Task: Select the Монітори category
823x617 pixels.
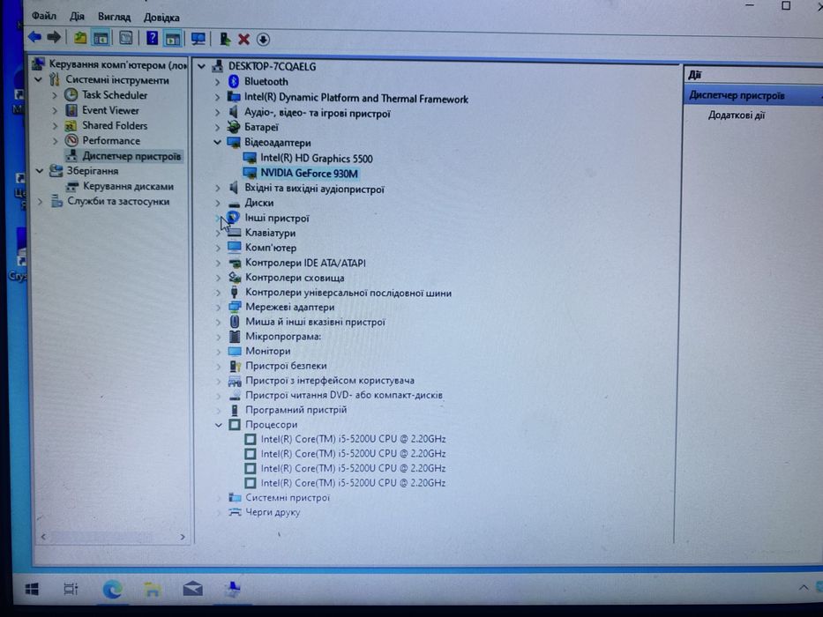Action: click(267, 351)
